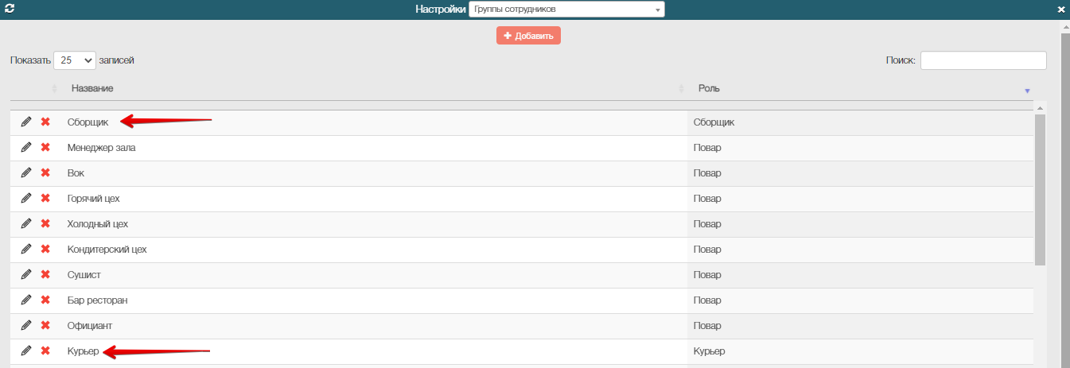This screenshot has width=1070, height=368.
Task: Click pencil icon for Вок row
Action: tap(26, 172)
